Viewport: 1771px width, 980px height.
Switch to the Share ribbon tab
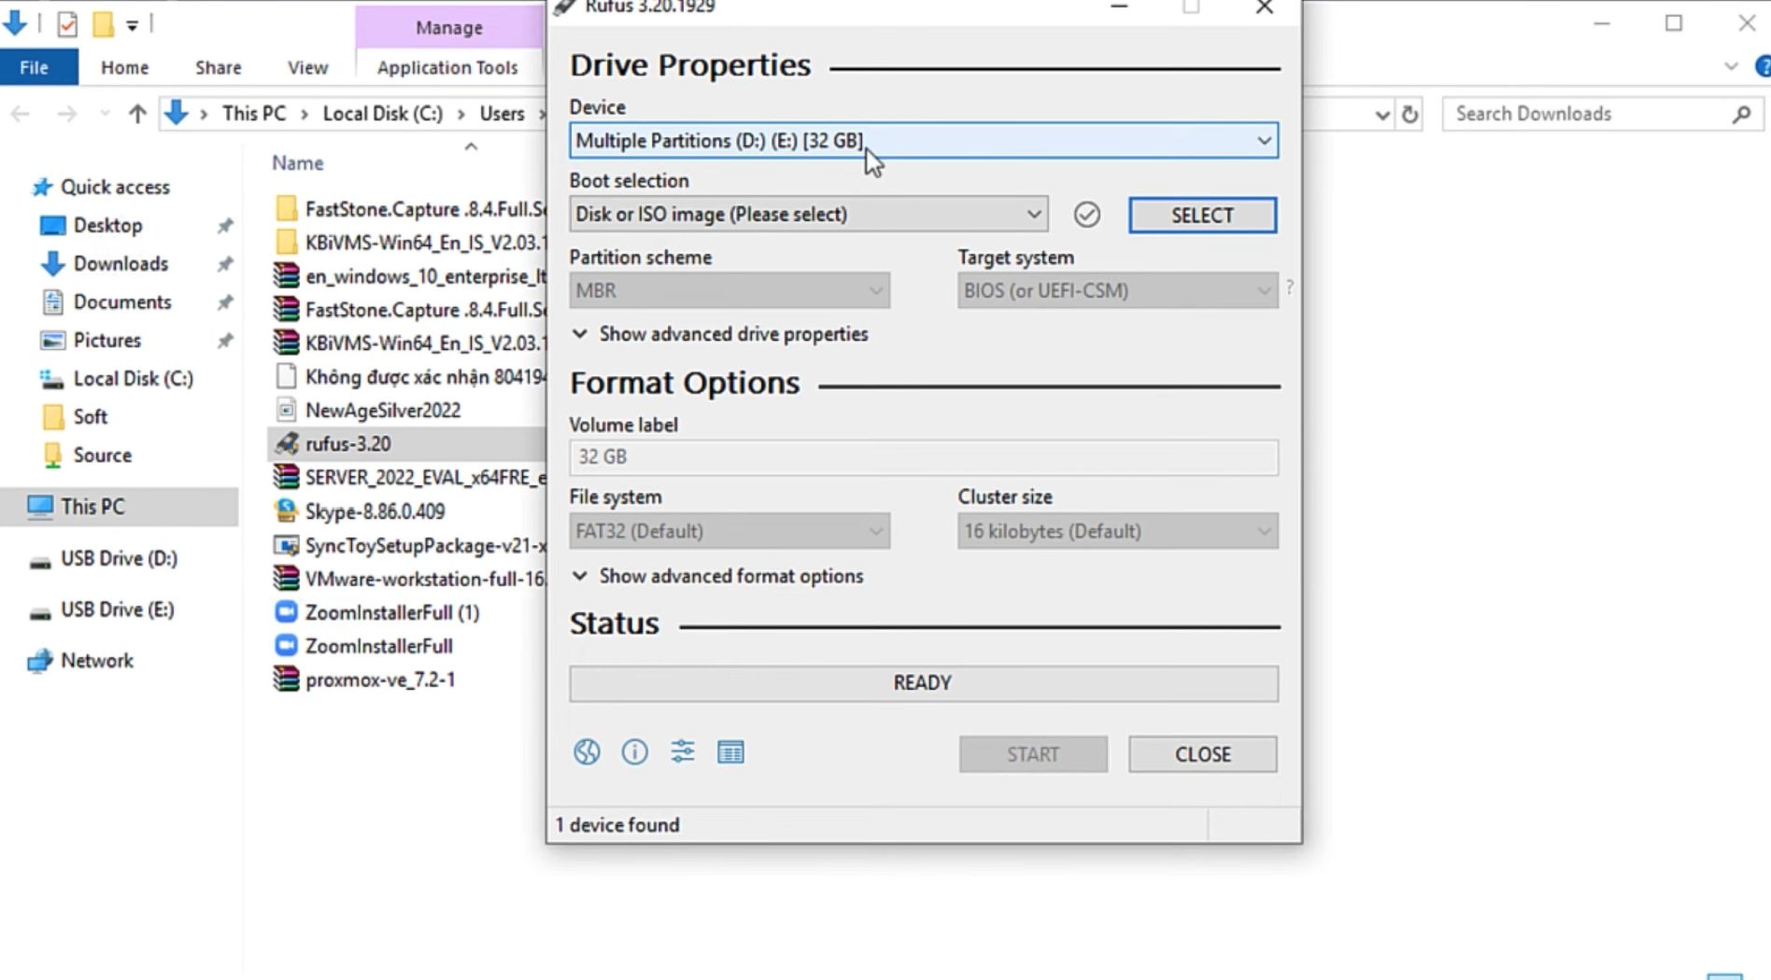coord(219,67)
